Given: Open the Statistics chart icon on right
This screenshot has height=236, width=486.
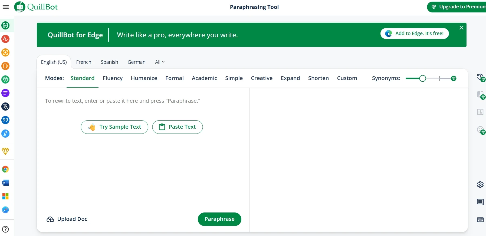Looking at the screenshot, I should point(480,112).
